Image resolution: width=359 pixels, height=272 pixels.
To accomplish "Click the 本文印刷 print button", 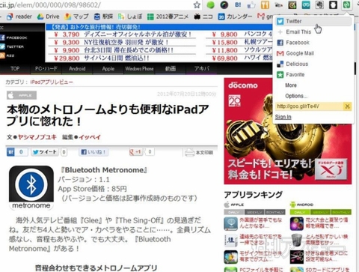I will pyautogui.click(x=199, y=152).
